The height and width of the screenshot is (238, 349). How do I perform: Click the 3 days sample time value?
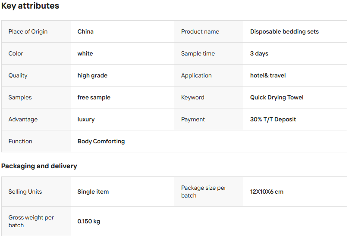tap(259, 53)
